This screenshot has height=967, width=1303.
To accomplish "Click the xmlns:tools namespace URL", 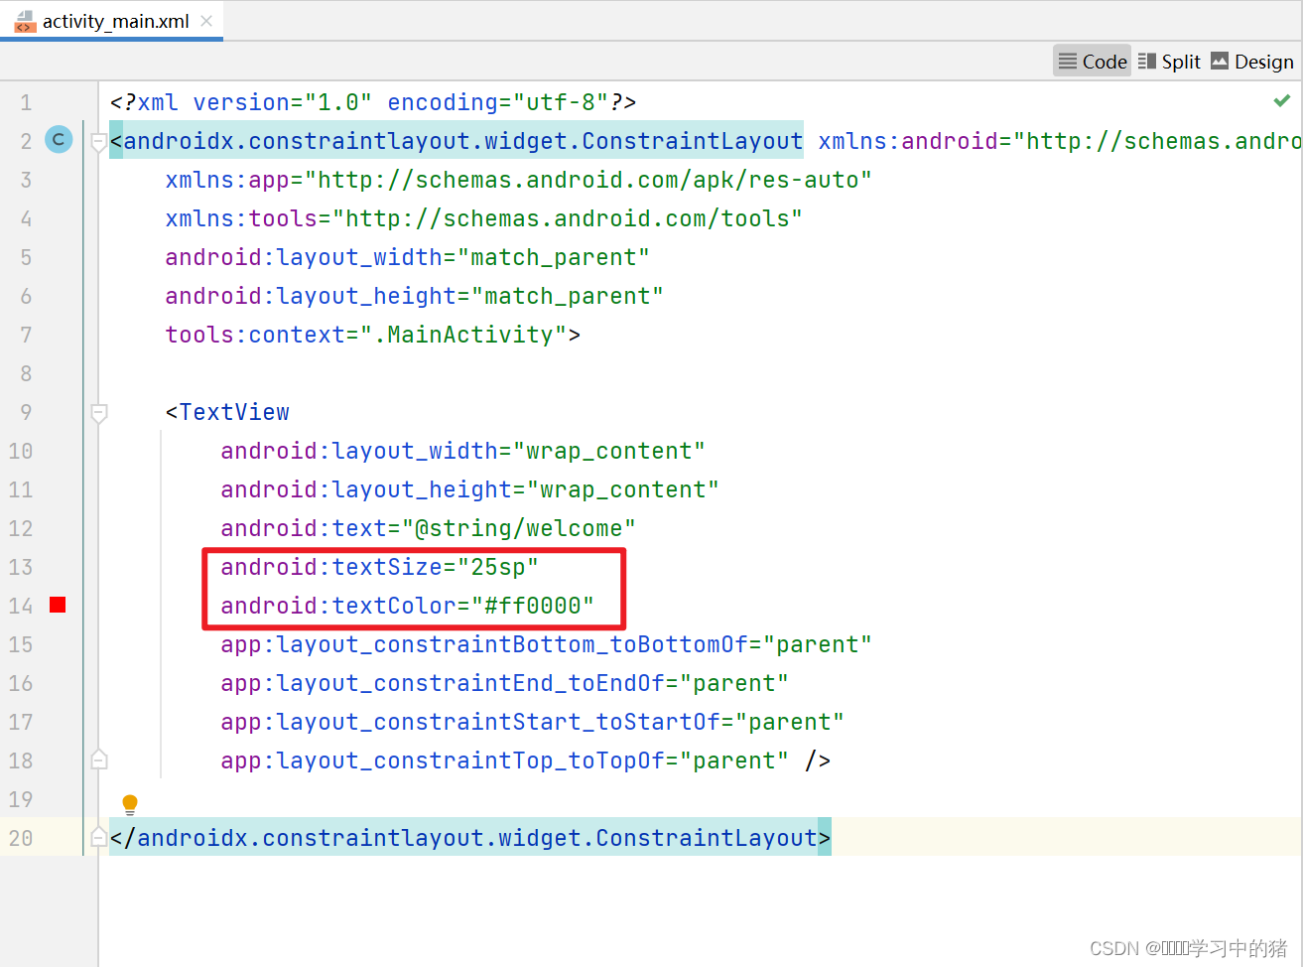I will [x=568, y=218].
